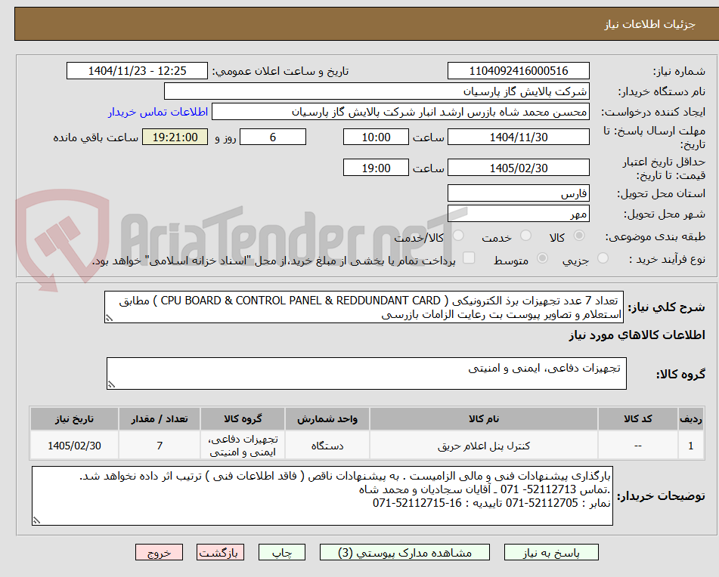Click the quantity 7 cell

coord(159,446)
